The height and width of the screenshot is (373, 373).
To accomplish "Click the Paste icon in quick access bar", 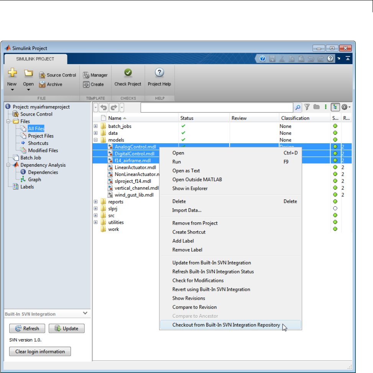I will 301,59.
